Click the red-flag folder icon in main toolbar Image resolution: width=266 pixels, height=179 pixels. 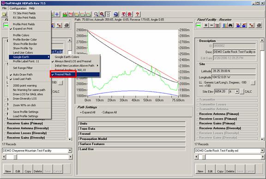(x=71, y=14)
